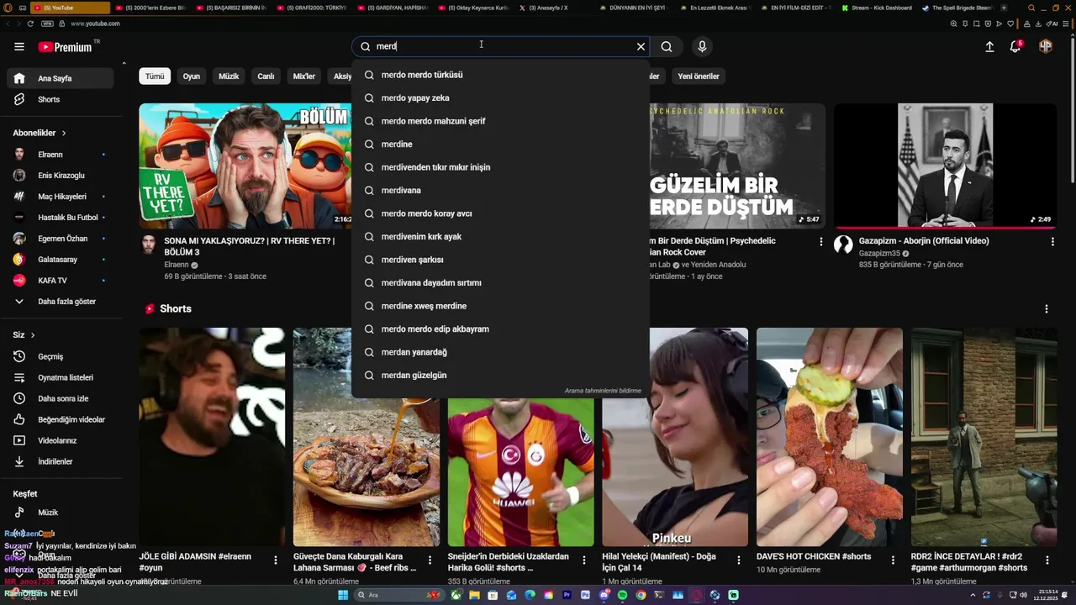Choose suggestion merdo merdo türküsü
The image size is (1076, 605).
click(500, 75)
